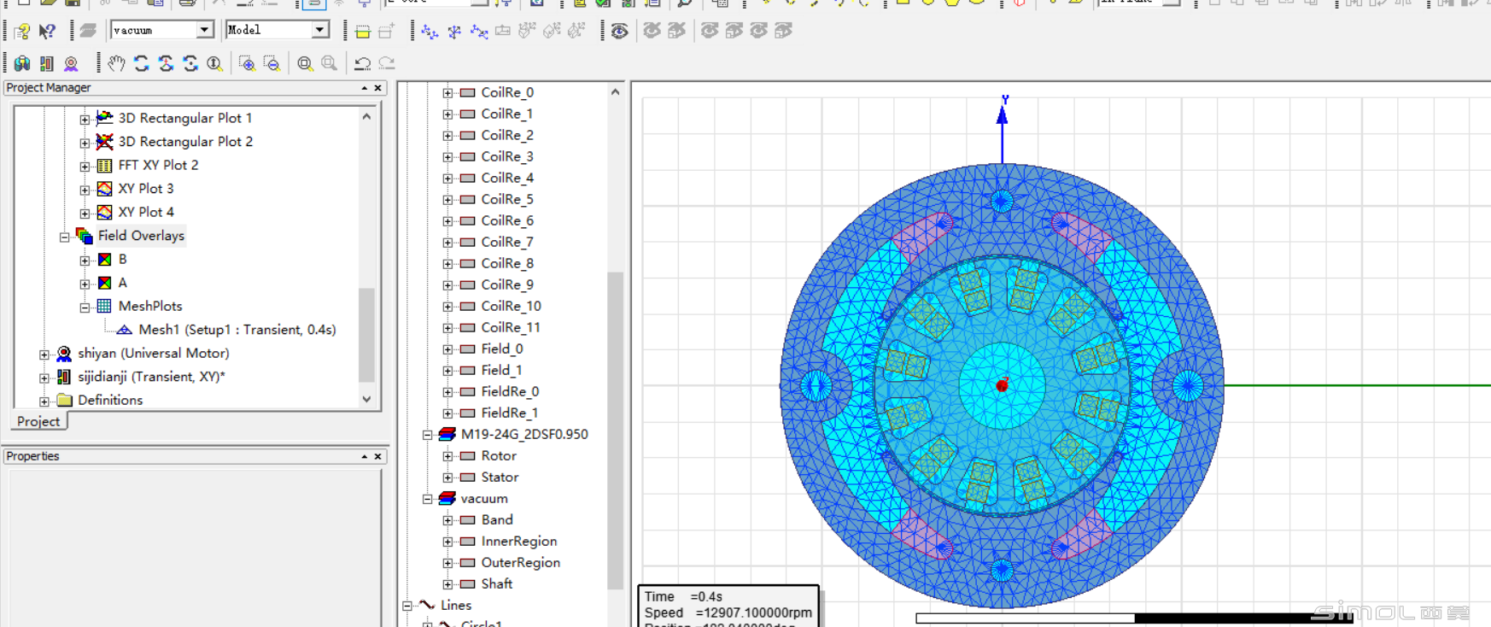This screenshot has height=627, width=1491.
Task: Expand the CoilRe_0 object node
Action: pos(447,93)
